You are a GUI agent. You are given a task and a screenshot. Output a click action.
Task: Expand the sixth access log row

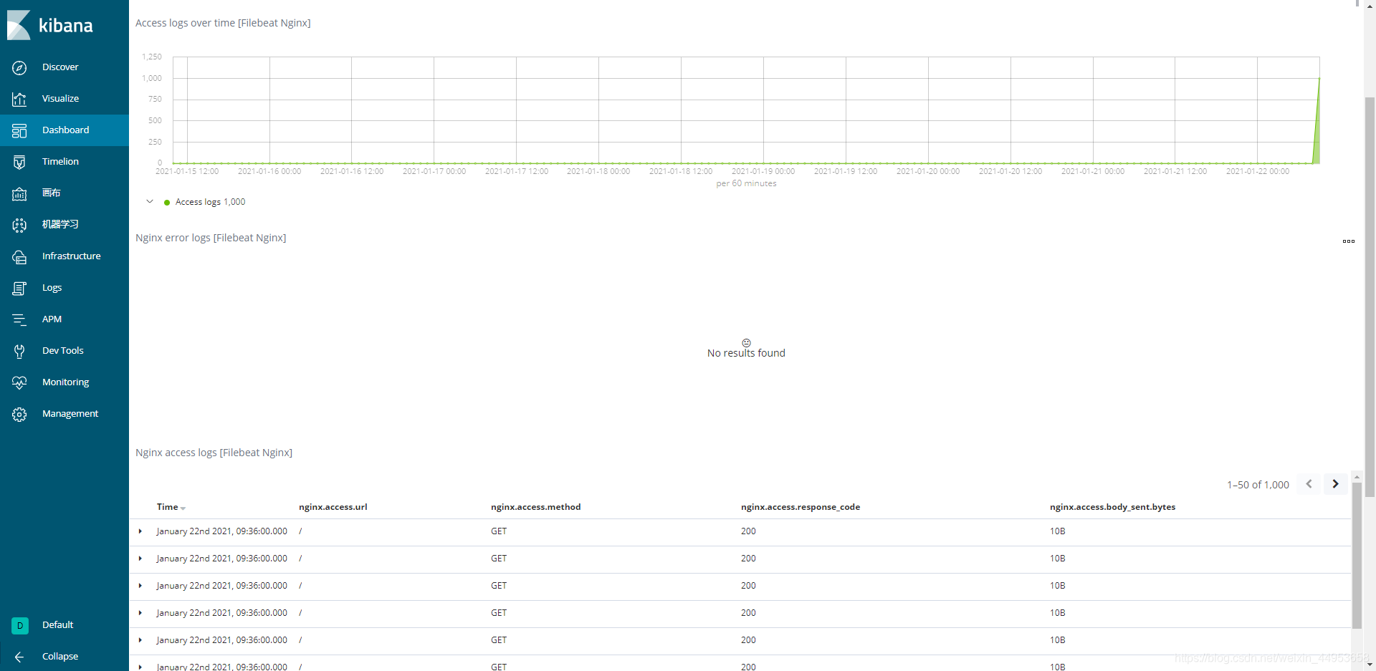click(140, 667)
